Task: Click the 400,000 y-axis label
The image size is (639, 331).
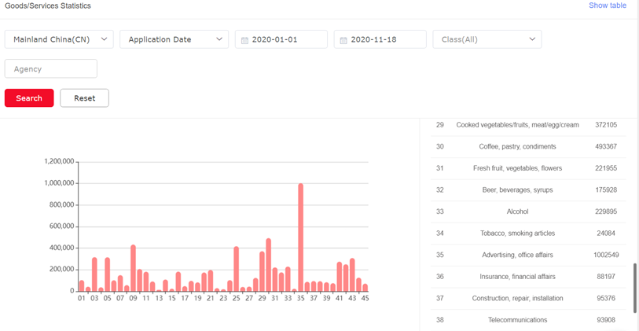Action: pyautogui.click(x=61, y=248)
